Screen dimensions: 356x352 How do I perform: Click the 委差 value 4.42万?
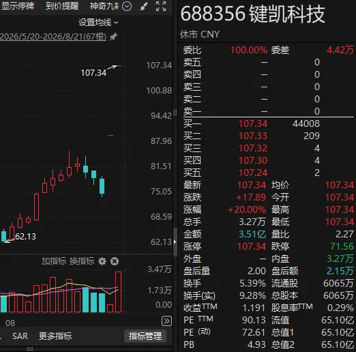[340, 50]
